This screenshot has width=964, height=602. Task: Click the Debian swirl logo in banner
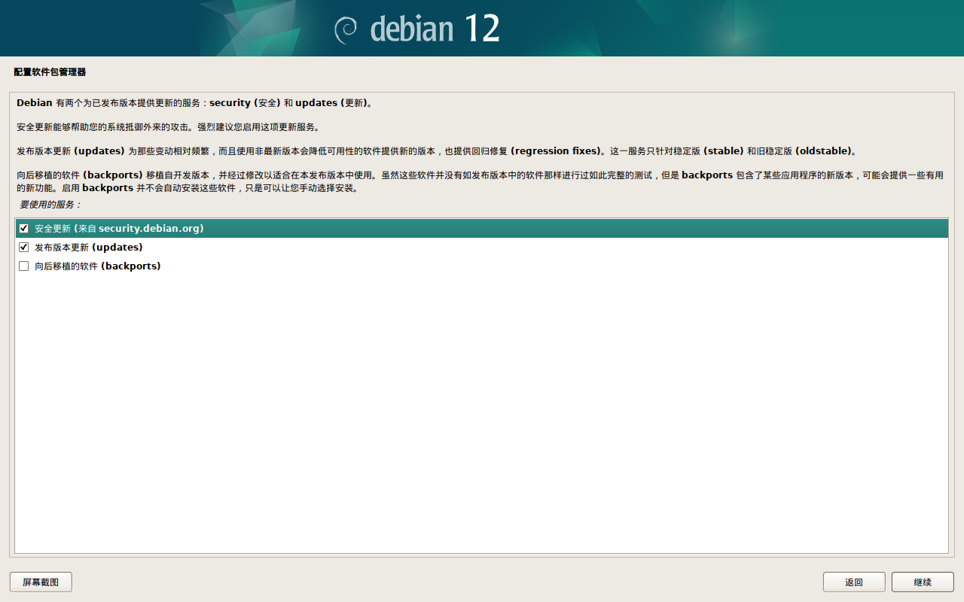[x=346, y=29]
